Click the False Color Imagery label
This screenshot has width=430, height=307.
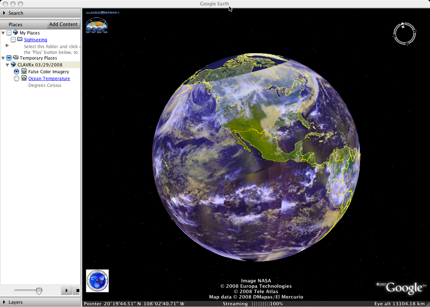pyautogui.click(x=48, y=71)
